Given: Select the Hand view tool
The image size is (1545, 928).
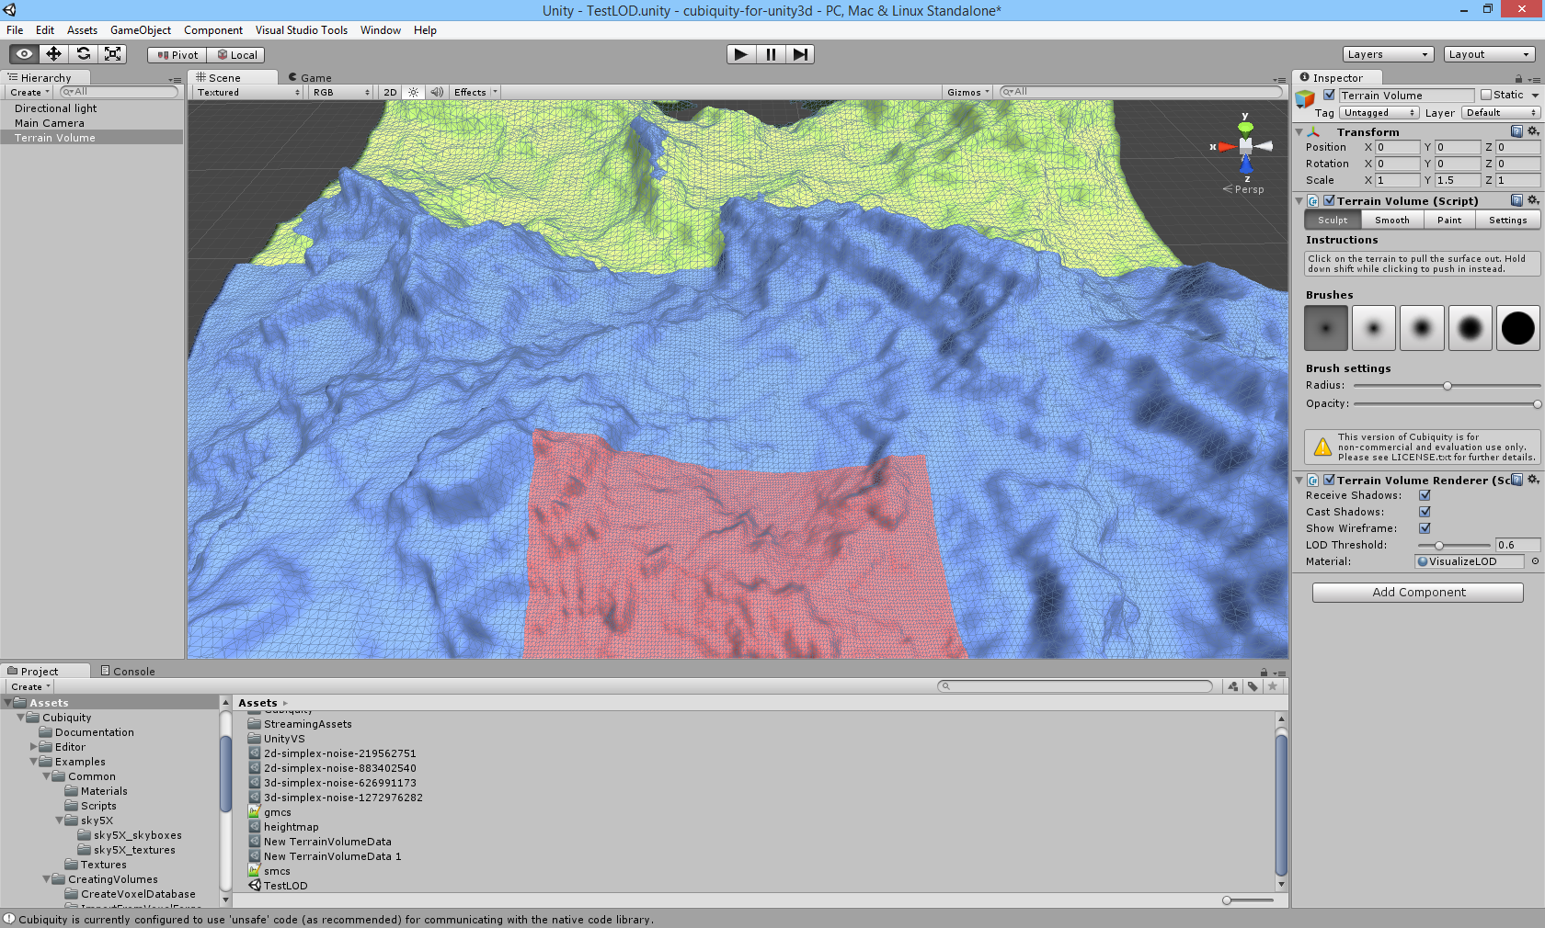Looking at the screenshot, I should click(x=25, y=54).
